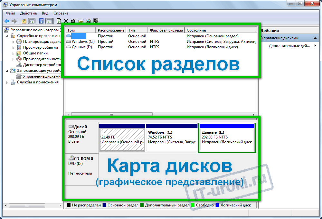This screenshot has width=322, height=219.
Task: Click the bright blue Логический диск legend swatch
Action: (x=217, y=205)
